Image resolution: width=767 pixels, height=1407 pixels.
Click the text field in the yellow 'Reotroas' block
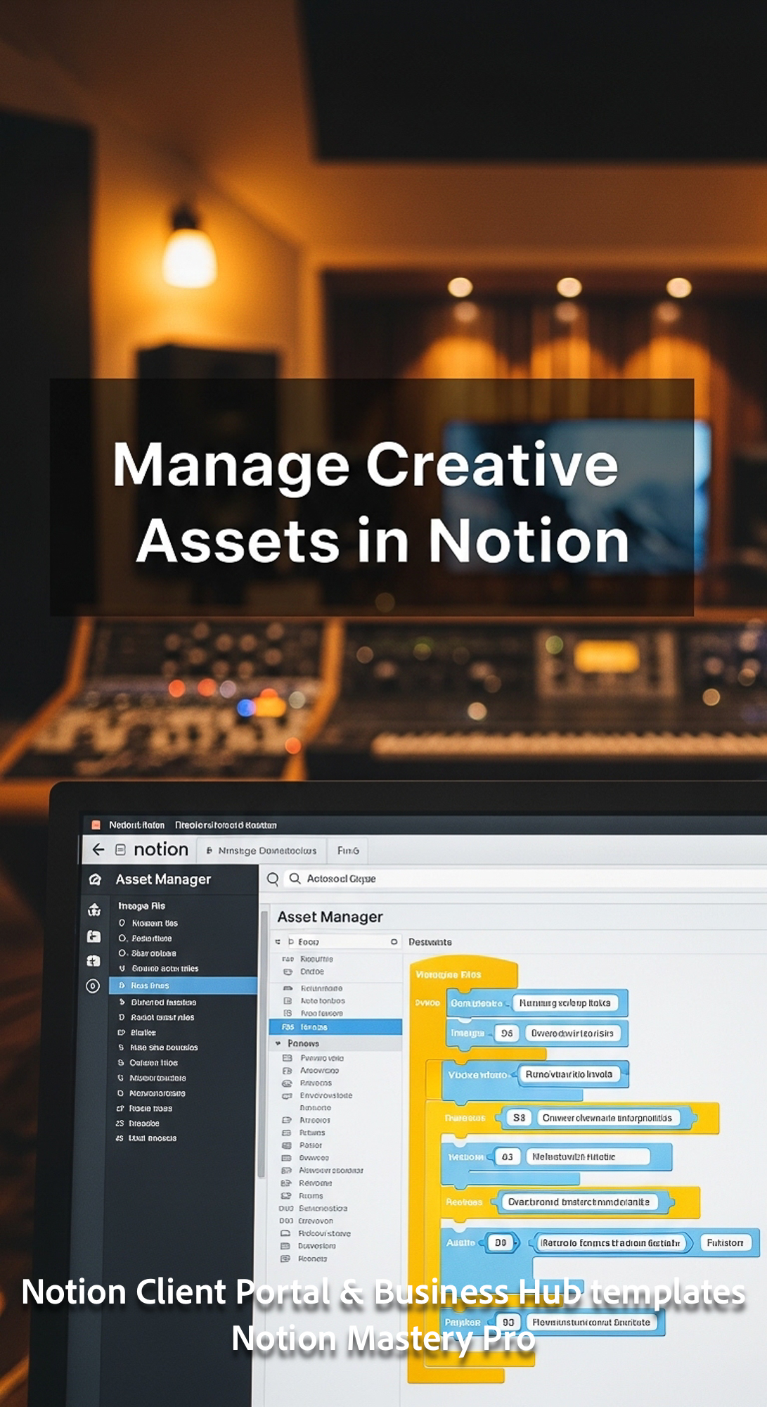pos(579,1202)
